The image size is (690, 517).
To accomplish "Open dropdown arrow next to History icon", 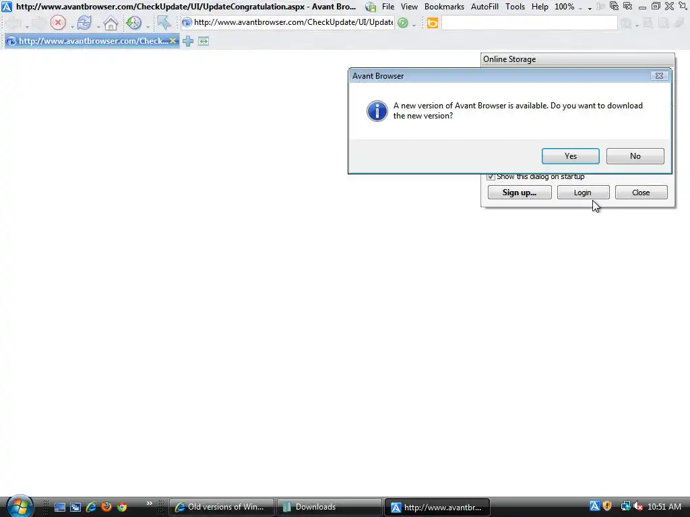I will (148, 26).
